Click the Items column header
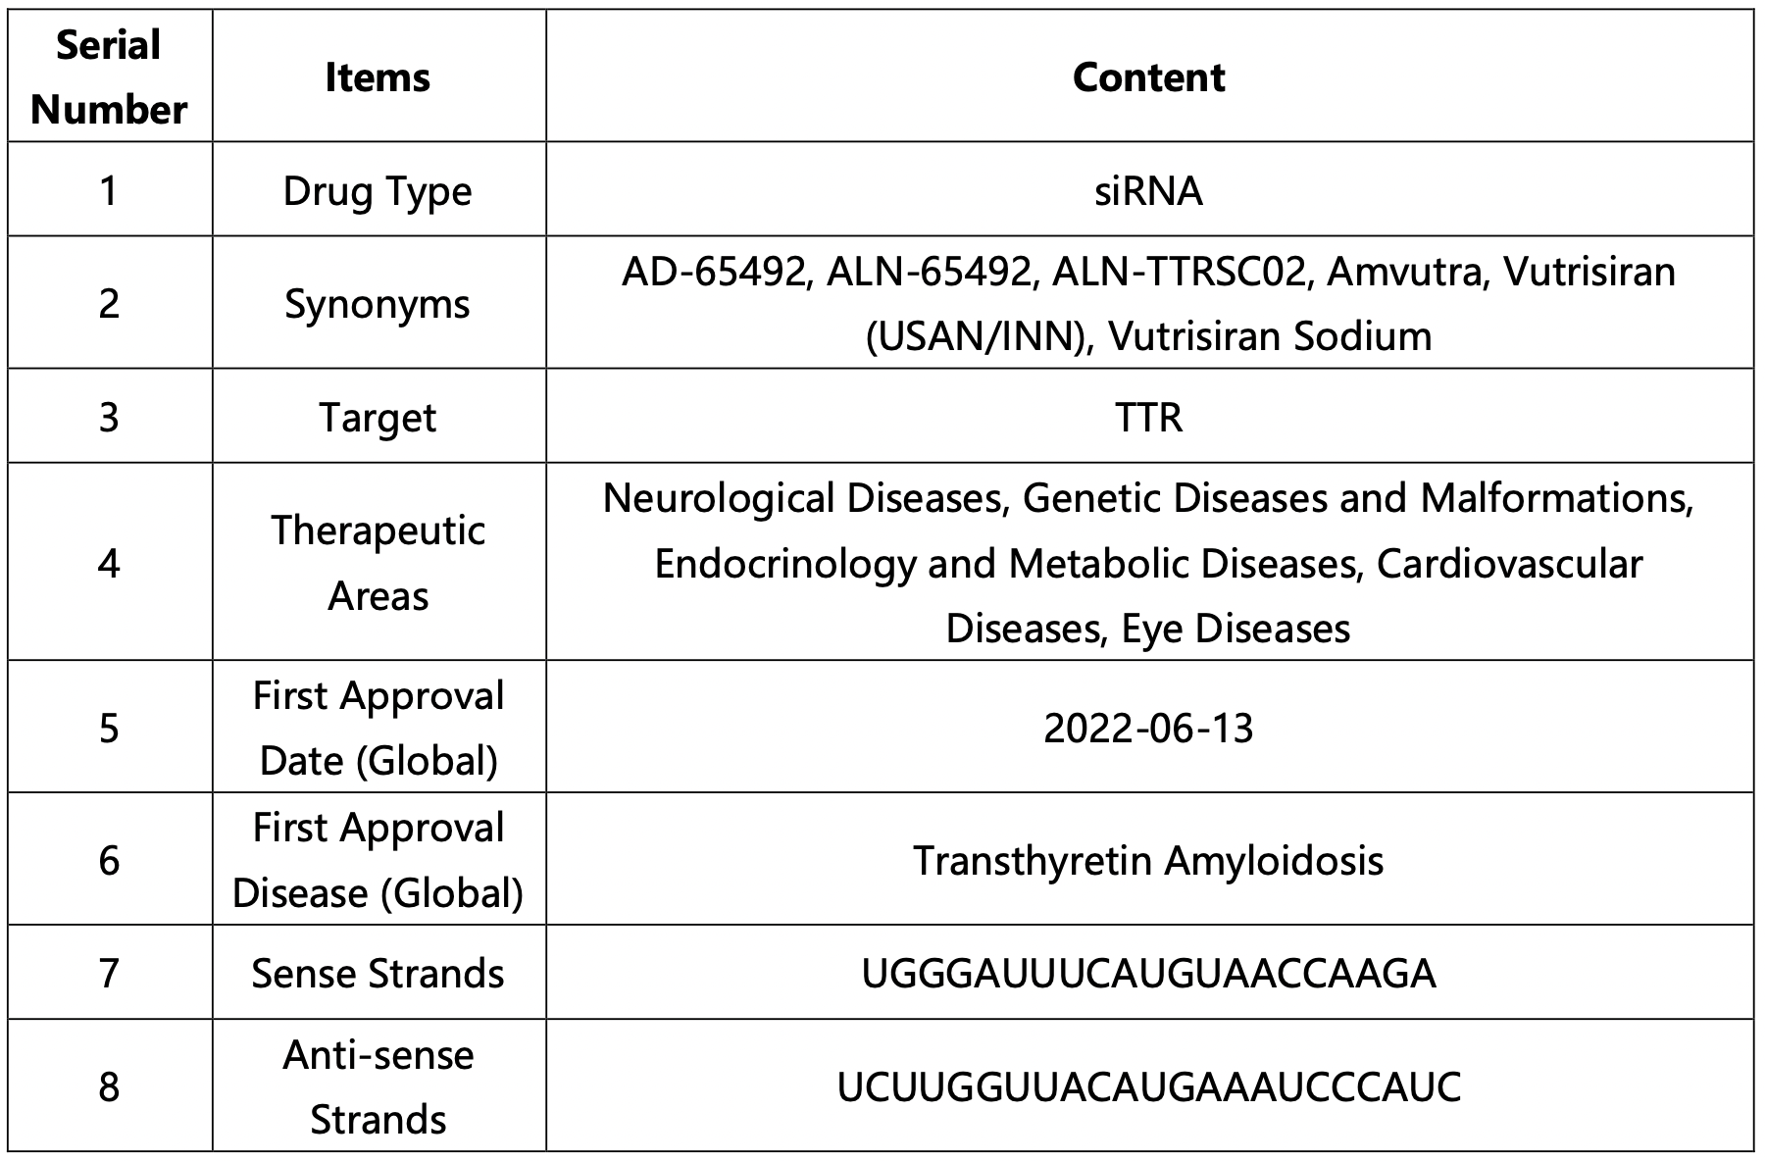This screenshot has height=1161, width=1765. point(378,77)
